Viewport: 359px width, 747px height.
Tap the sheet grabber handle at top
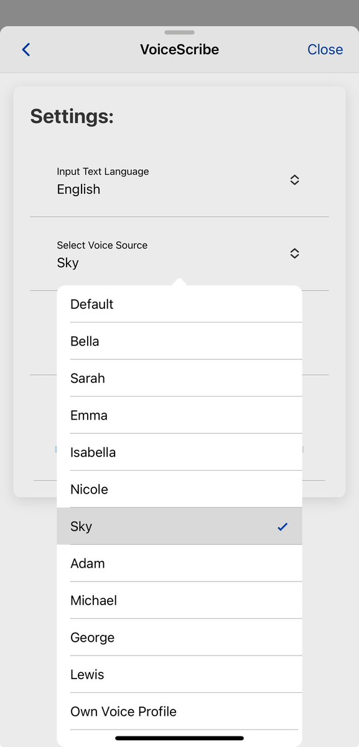(x=179, y=32)
